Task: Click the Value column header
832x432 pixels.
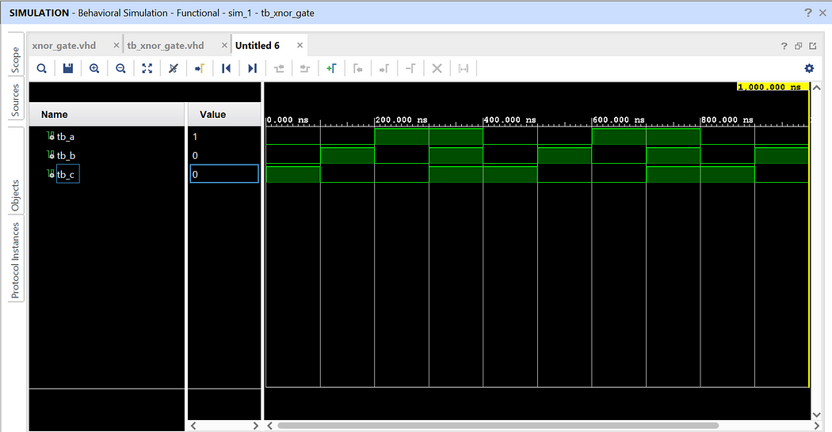Action: click(224, 114)
